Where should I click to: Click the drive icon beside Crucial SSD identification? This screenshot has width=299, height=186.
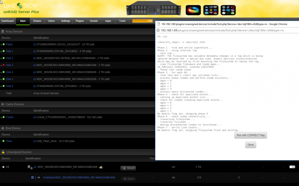pyautogui.click(x=34, y=117)
